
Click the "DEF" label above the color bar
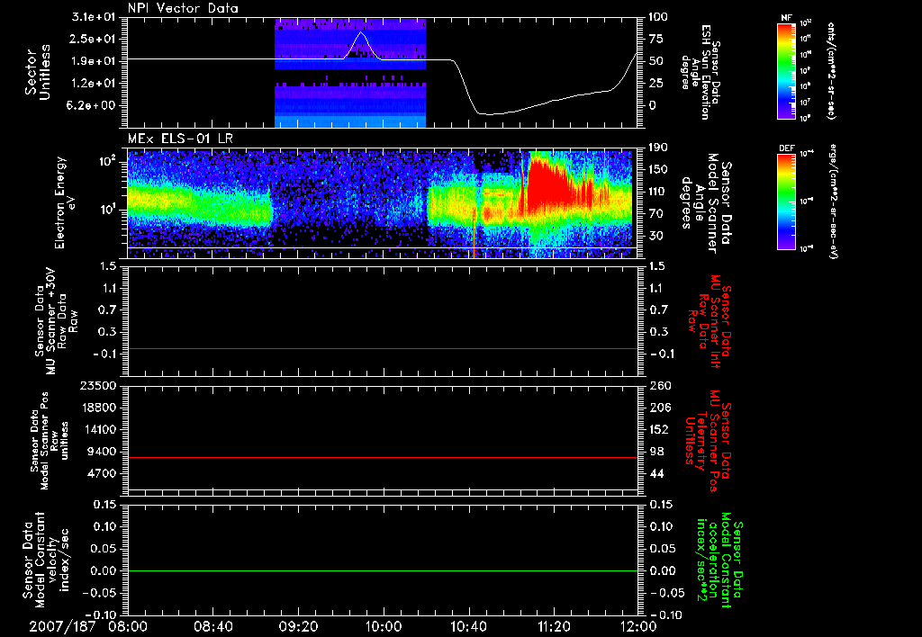[786, 148]
